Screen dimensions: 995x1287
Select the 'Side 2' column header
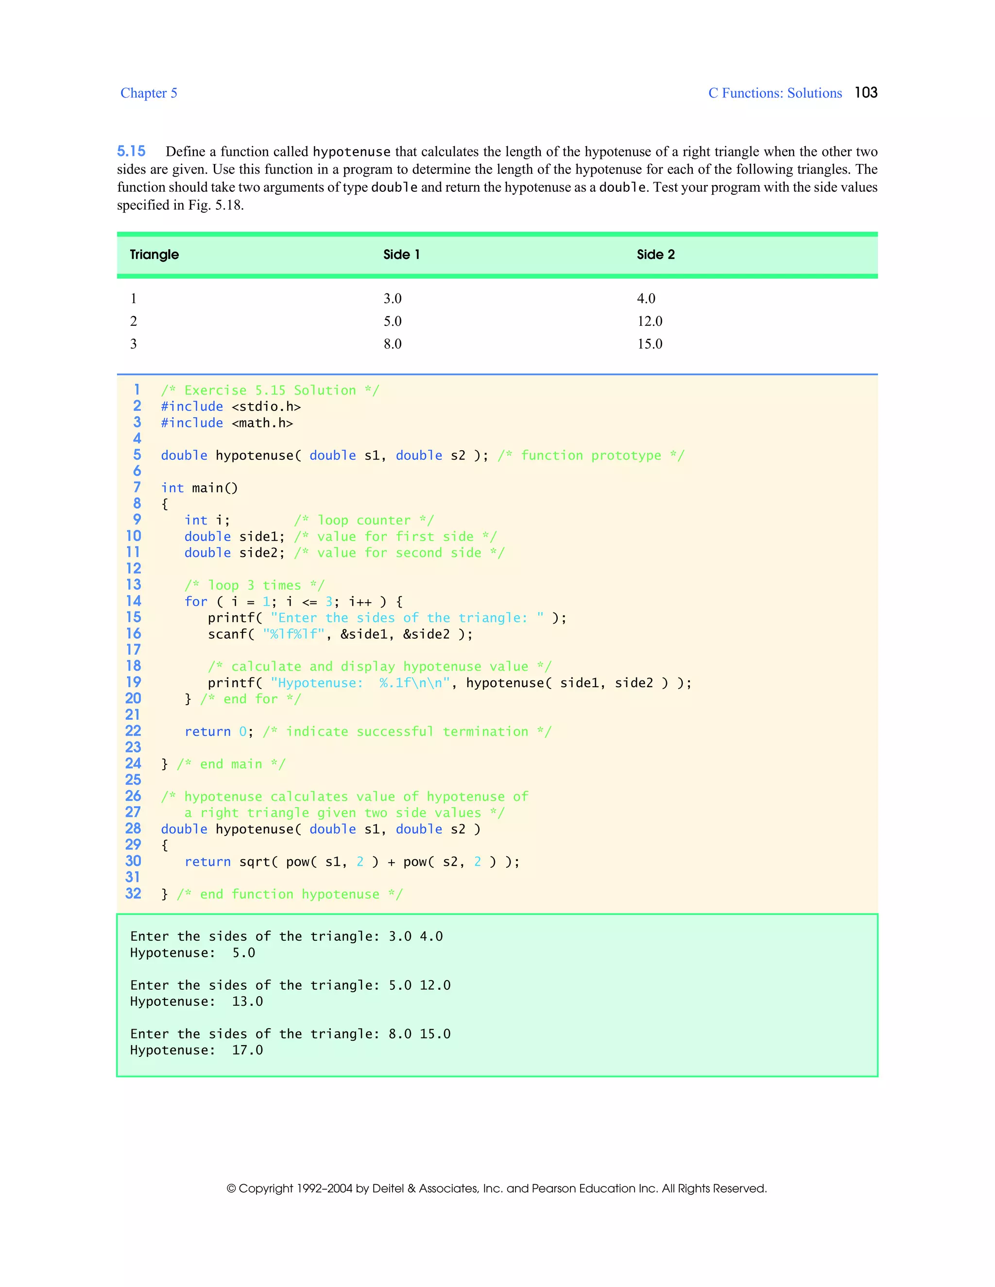pos(655,254)
